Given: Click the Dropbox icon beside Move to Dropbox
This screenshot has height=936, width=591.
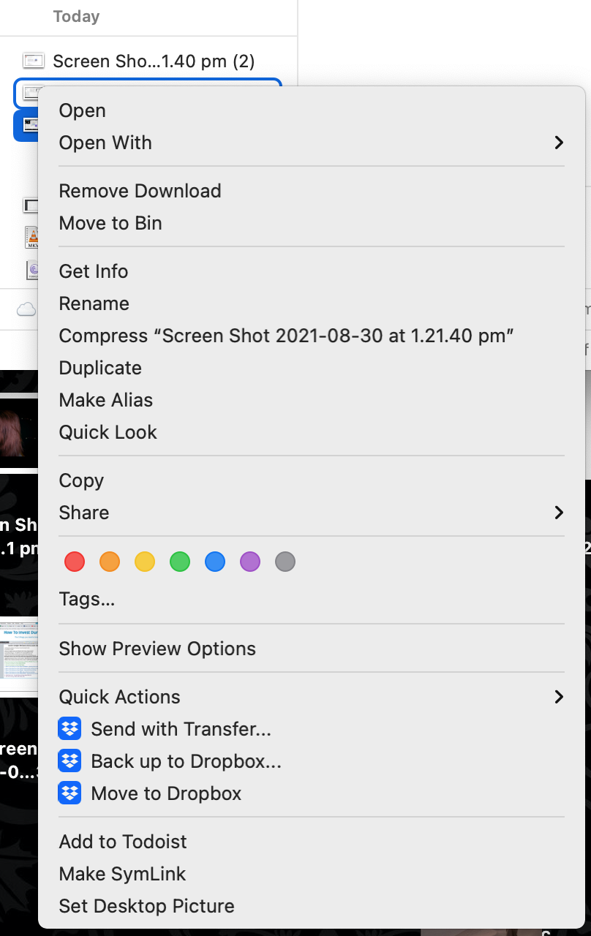Looking at the screenshot, I should pyautogui.click(x=69, y=793).
